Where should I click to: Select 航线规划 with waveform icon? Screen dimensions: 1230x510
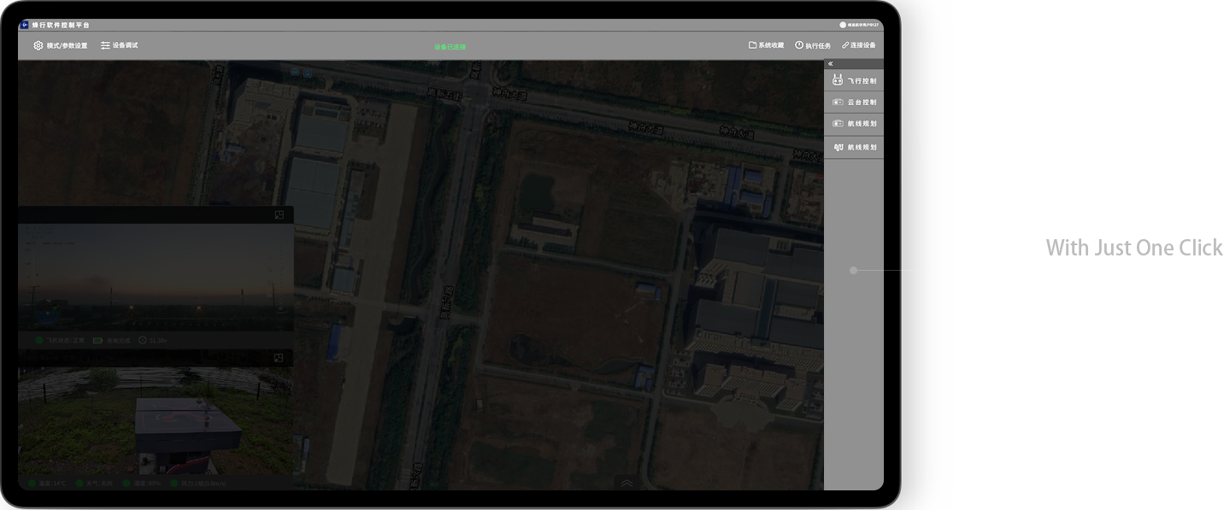point(854,147)
